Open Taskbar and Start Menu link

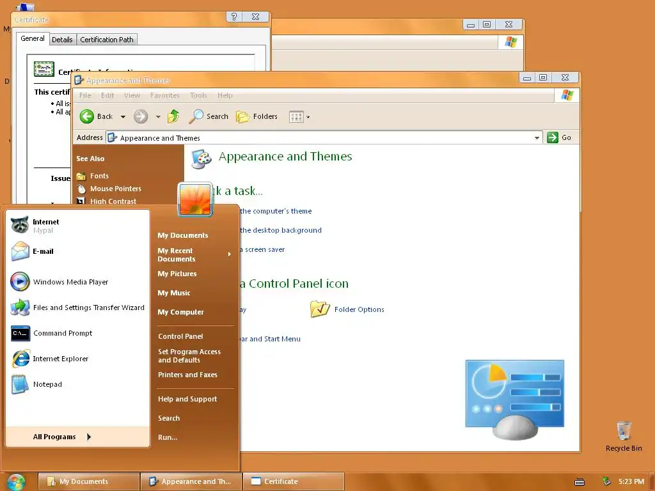271,339
